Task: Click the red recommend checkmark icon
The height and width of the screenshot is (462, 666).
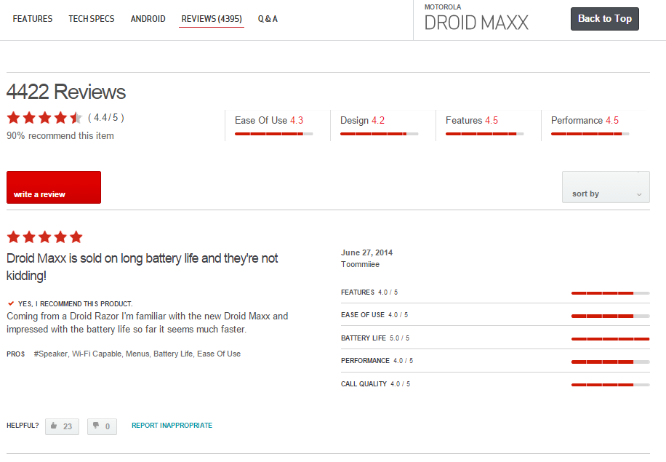Action: click(11, 303)
